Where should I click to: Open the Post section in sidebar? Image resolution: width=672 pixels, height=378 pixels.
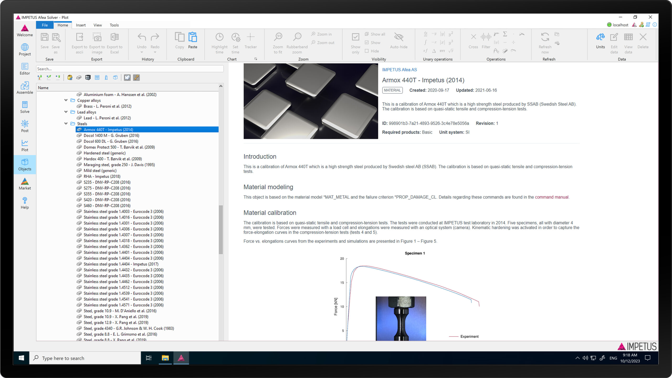coord(25,126)
